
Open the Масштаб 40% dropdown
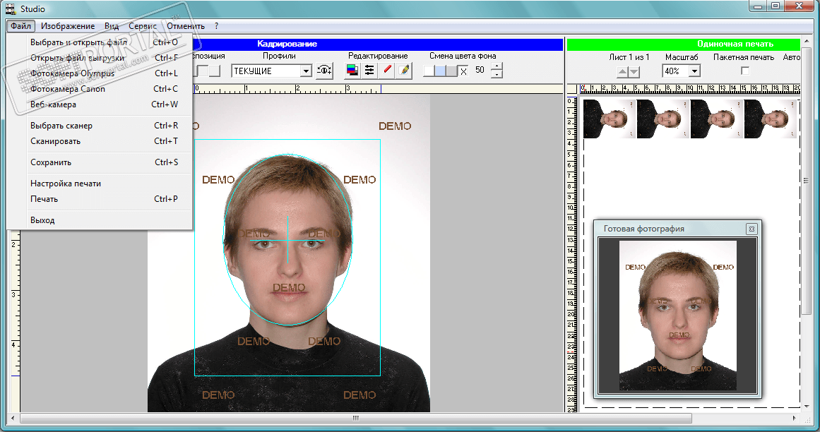[694, 71]
